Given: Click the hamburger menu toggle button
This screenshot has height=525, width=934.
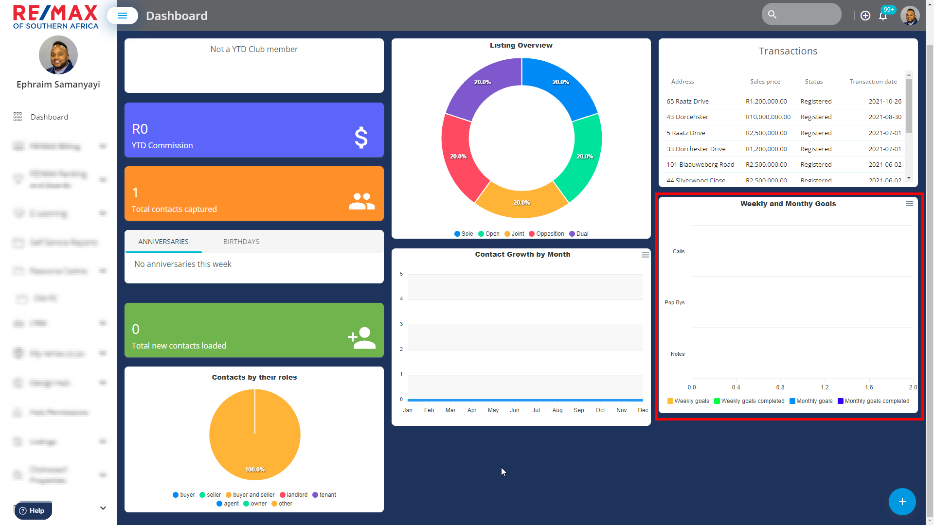Looking at the screenshot, I should point(123,16).
